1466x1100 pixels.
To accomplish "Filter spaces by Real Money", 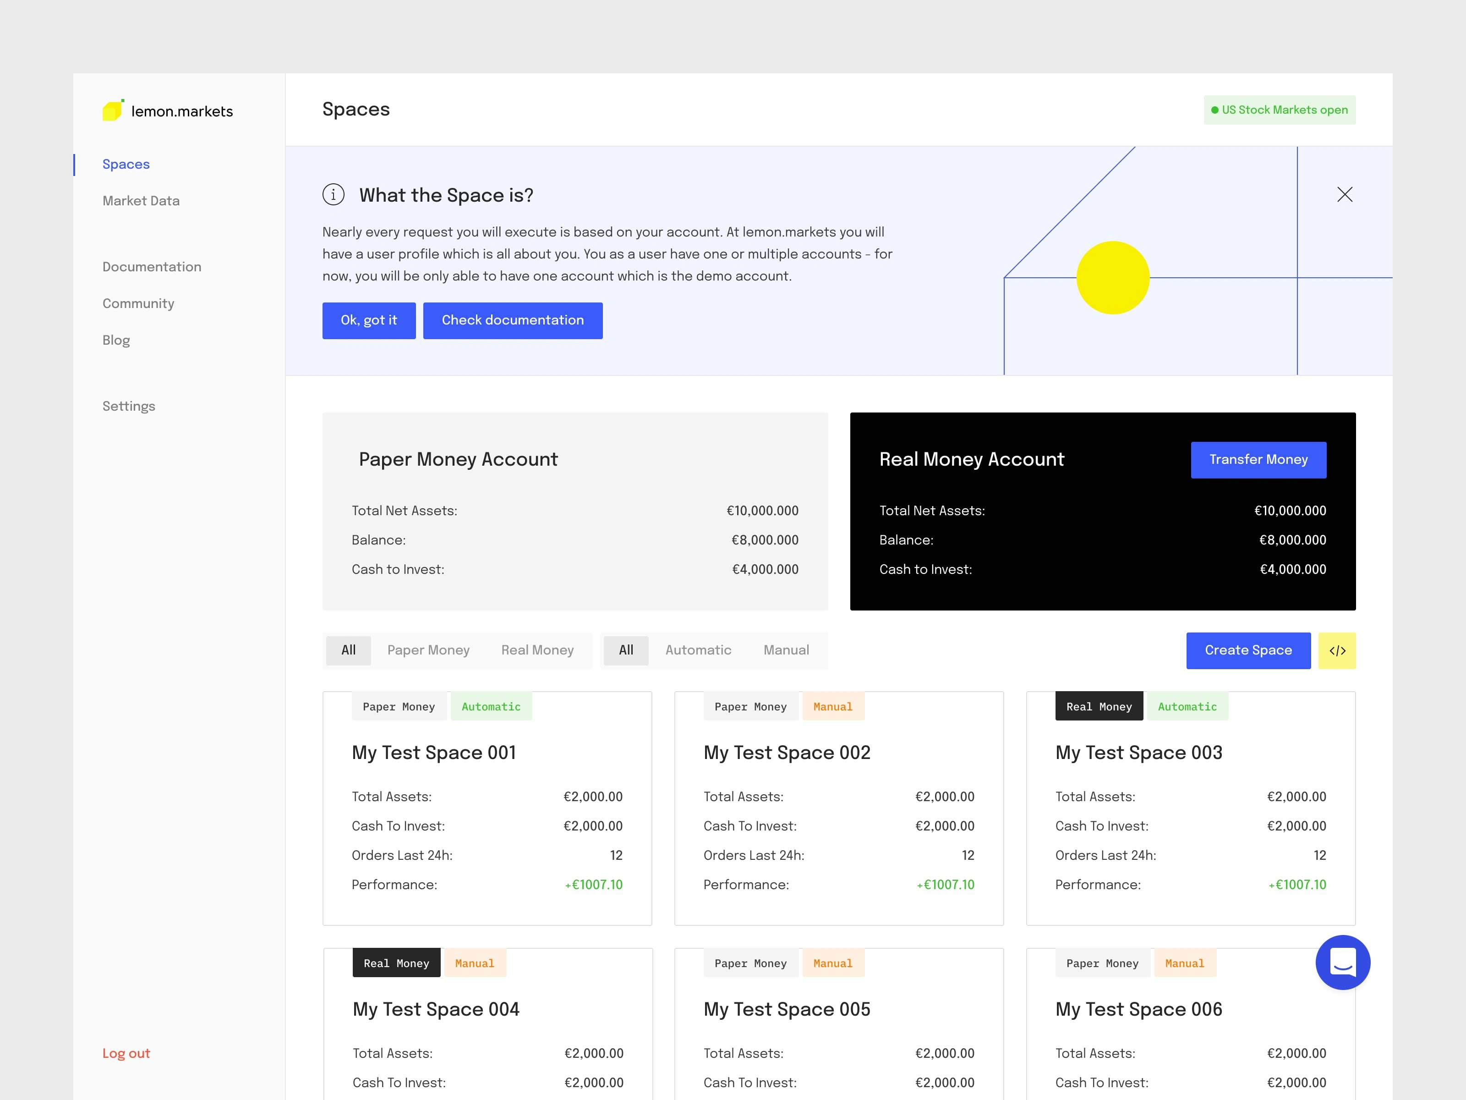I will click(x=537, y=650).
